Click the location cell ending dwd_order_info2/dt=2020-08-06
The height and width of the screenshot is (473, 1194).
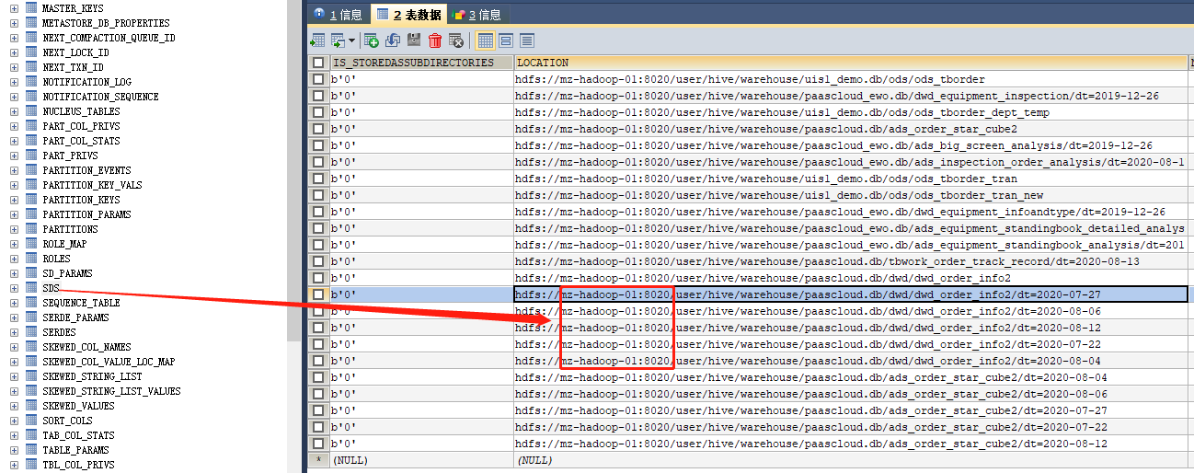(850, 311)
